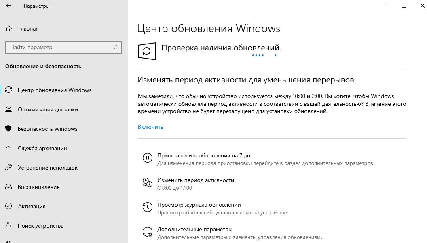
Task: Click Обновление и безопасность sidebar heading
Action: coord(43,66)
